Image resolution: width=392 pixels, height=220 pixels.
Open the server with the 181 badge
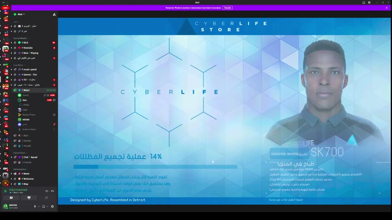point(5,124)
